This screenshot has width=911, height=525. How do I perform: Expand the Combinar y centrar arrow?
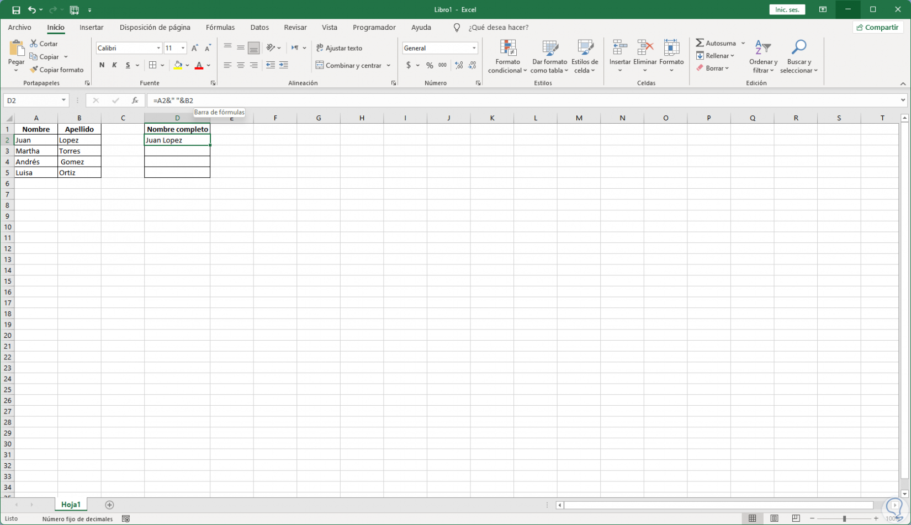coord(389,65)
